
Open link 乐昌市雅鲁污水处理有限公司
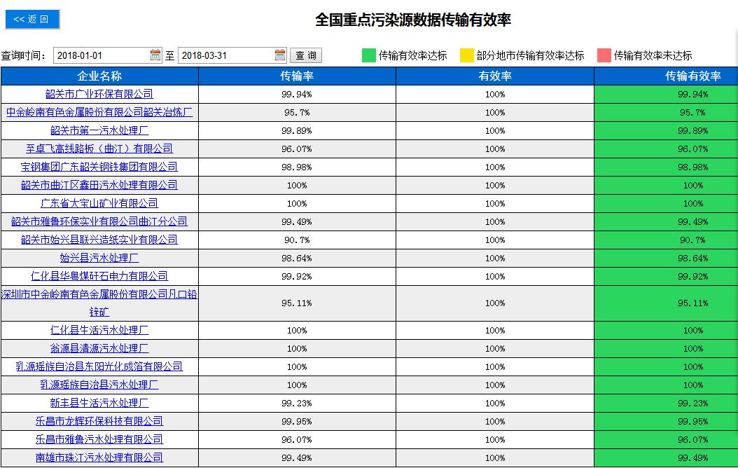tap(99, 440)
